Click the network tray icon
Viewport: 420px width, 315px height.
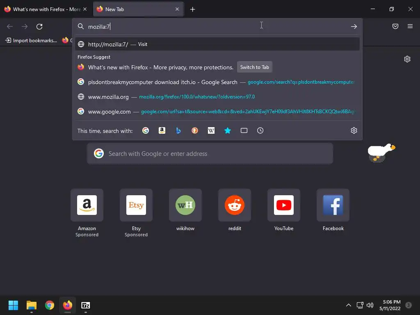(360, 305)
